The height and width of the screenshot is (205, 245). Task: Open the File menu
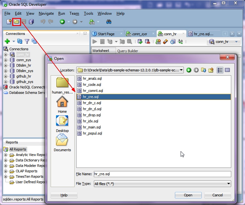[7, 13]
